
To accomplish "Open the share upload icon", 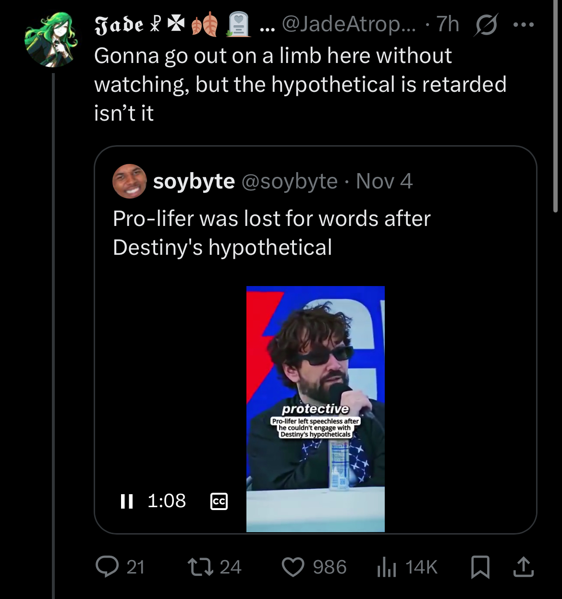I will [x=524, y=566].
